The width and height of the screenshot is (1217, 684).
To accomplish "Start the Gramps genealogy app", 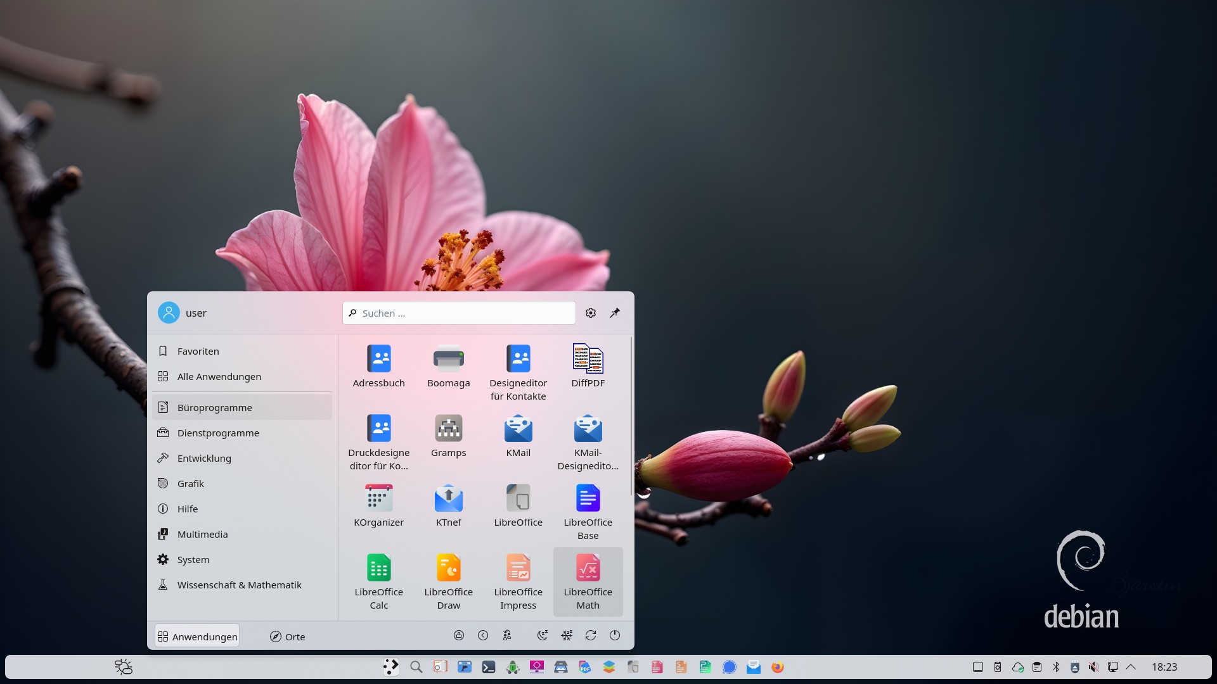I will [449, 443].
